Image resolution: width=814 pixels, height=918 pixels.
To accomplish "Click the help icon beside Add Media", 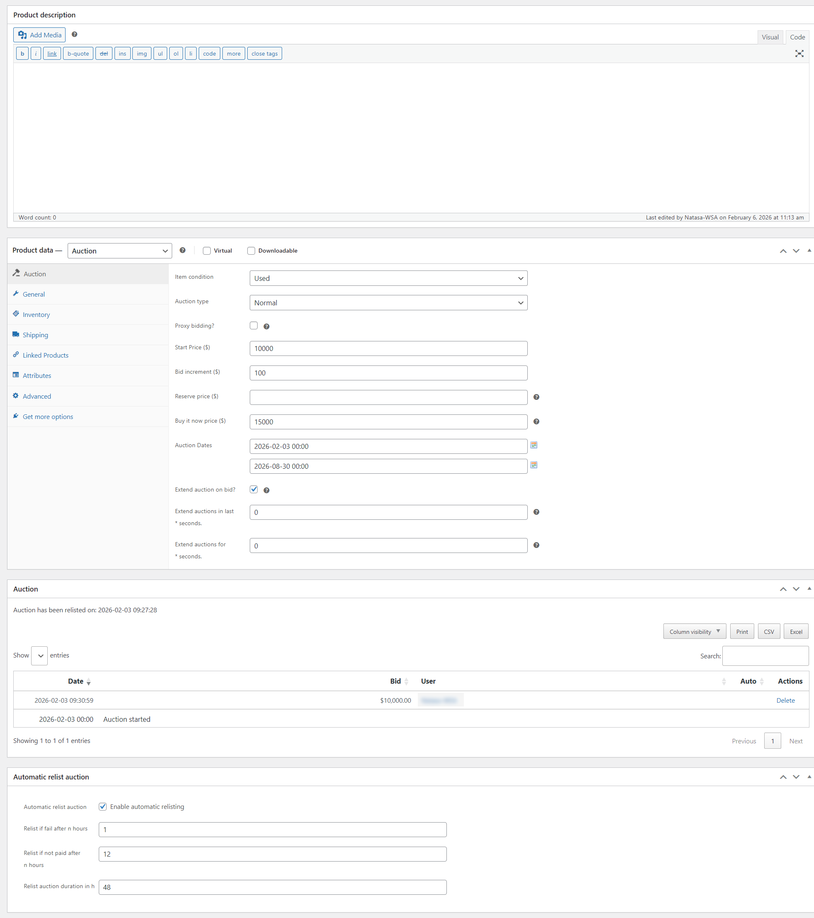I will point(75,34).
